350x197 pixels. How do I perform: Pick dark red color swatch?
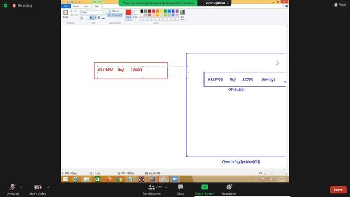tap(149, 11)
